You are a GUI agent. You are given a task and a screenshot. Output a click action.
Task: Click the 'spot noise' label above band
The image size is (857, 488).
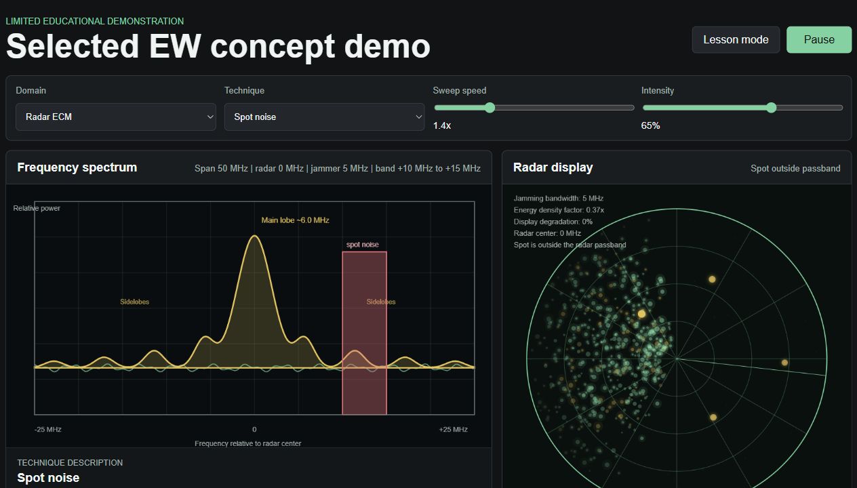tap(363, 245)
